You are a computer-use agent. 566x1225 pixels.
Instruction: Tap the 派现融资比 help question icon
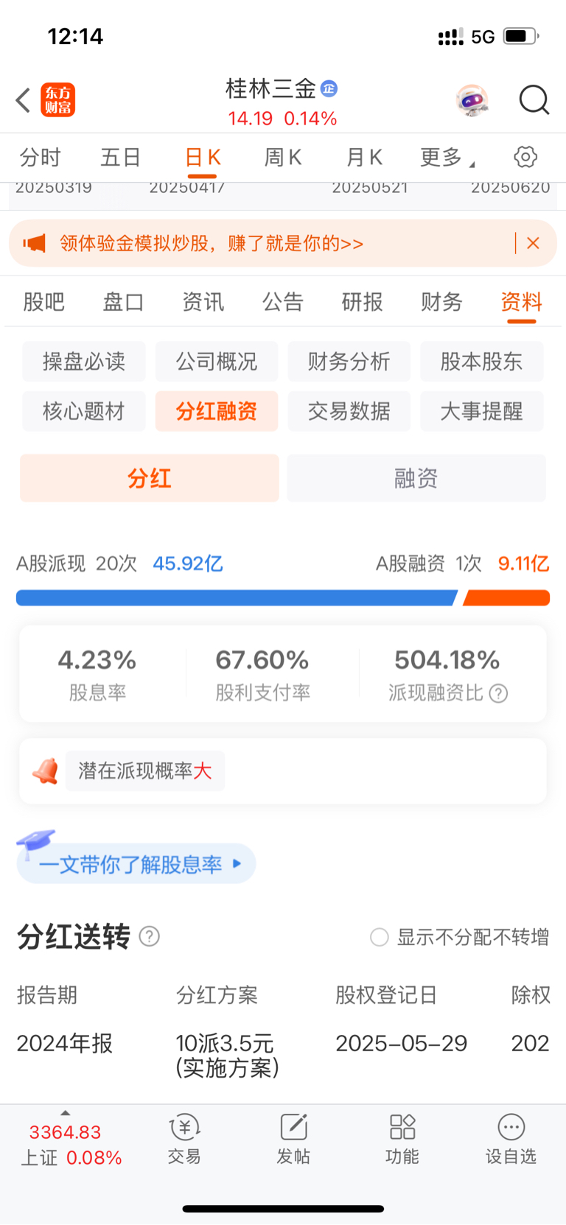499,694
